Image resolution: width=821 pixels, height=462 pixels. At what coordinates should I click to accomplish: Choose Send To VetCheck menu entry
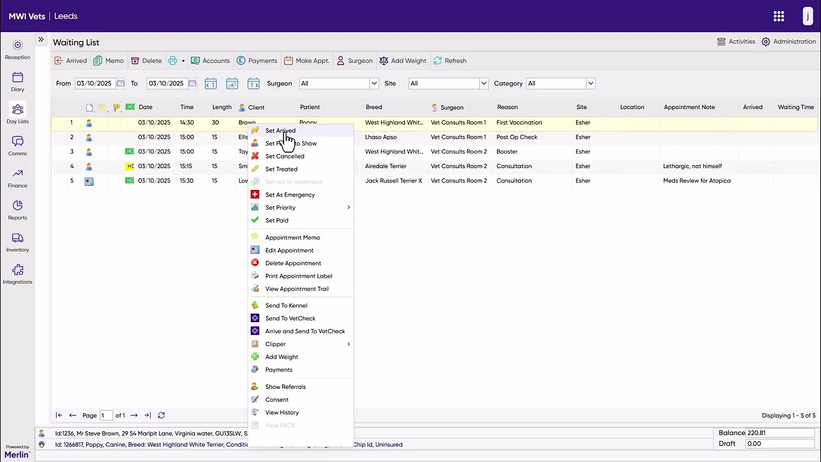pyautogui.click(x=300, y=318)
